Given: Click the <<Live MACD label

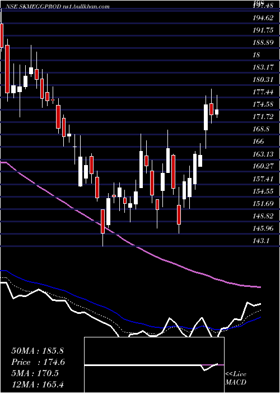Looking at the screenshot, I should pos(236,378).
